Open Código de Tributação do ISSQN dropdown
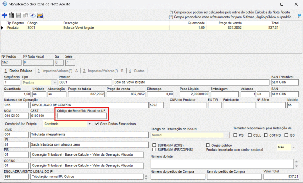303x183 pixels. click(227, 135)
